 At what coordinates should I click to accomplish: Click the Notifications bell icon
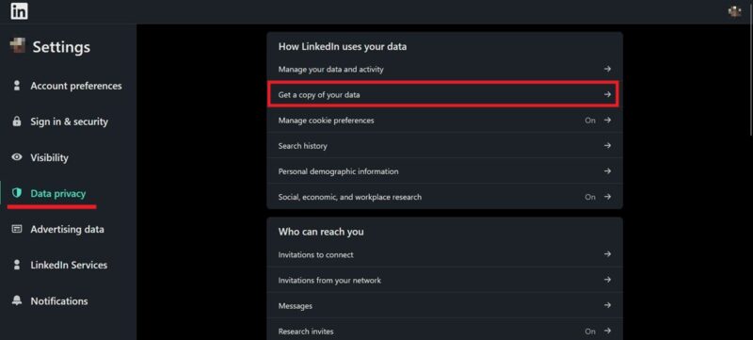[17, 300]
